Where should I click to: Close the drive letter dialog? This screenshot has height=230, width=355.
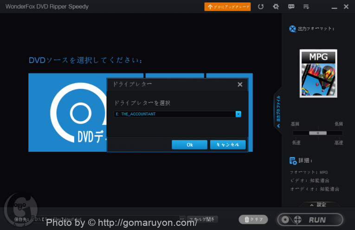pyautogui.click(x=240, y=84)
